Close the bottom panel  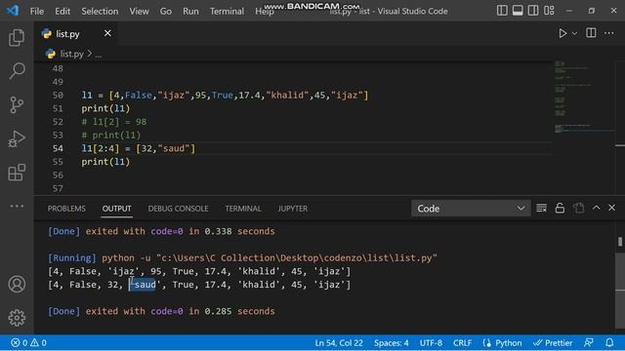(612, 208)
